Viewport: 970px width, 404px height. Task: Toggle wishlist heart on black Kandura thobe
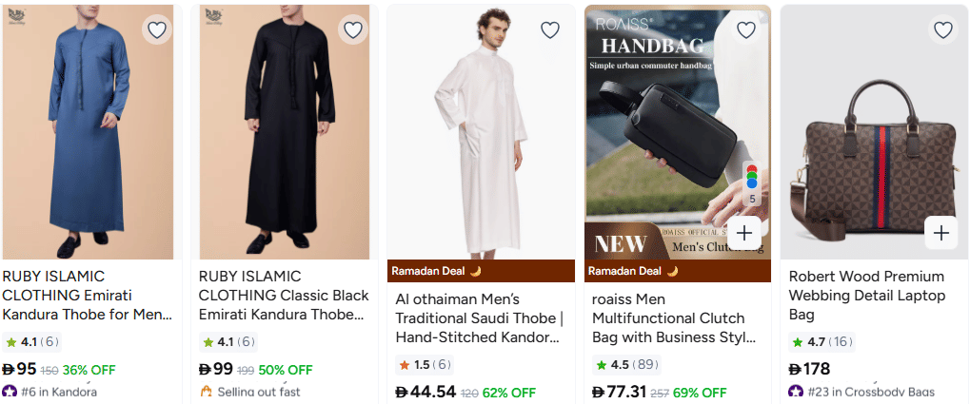point(353,30)
